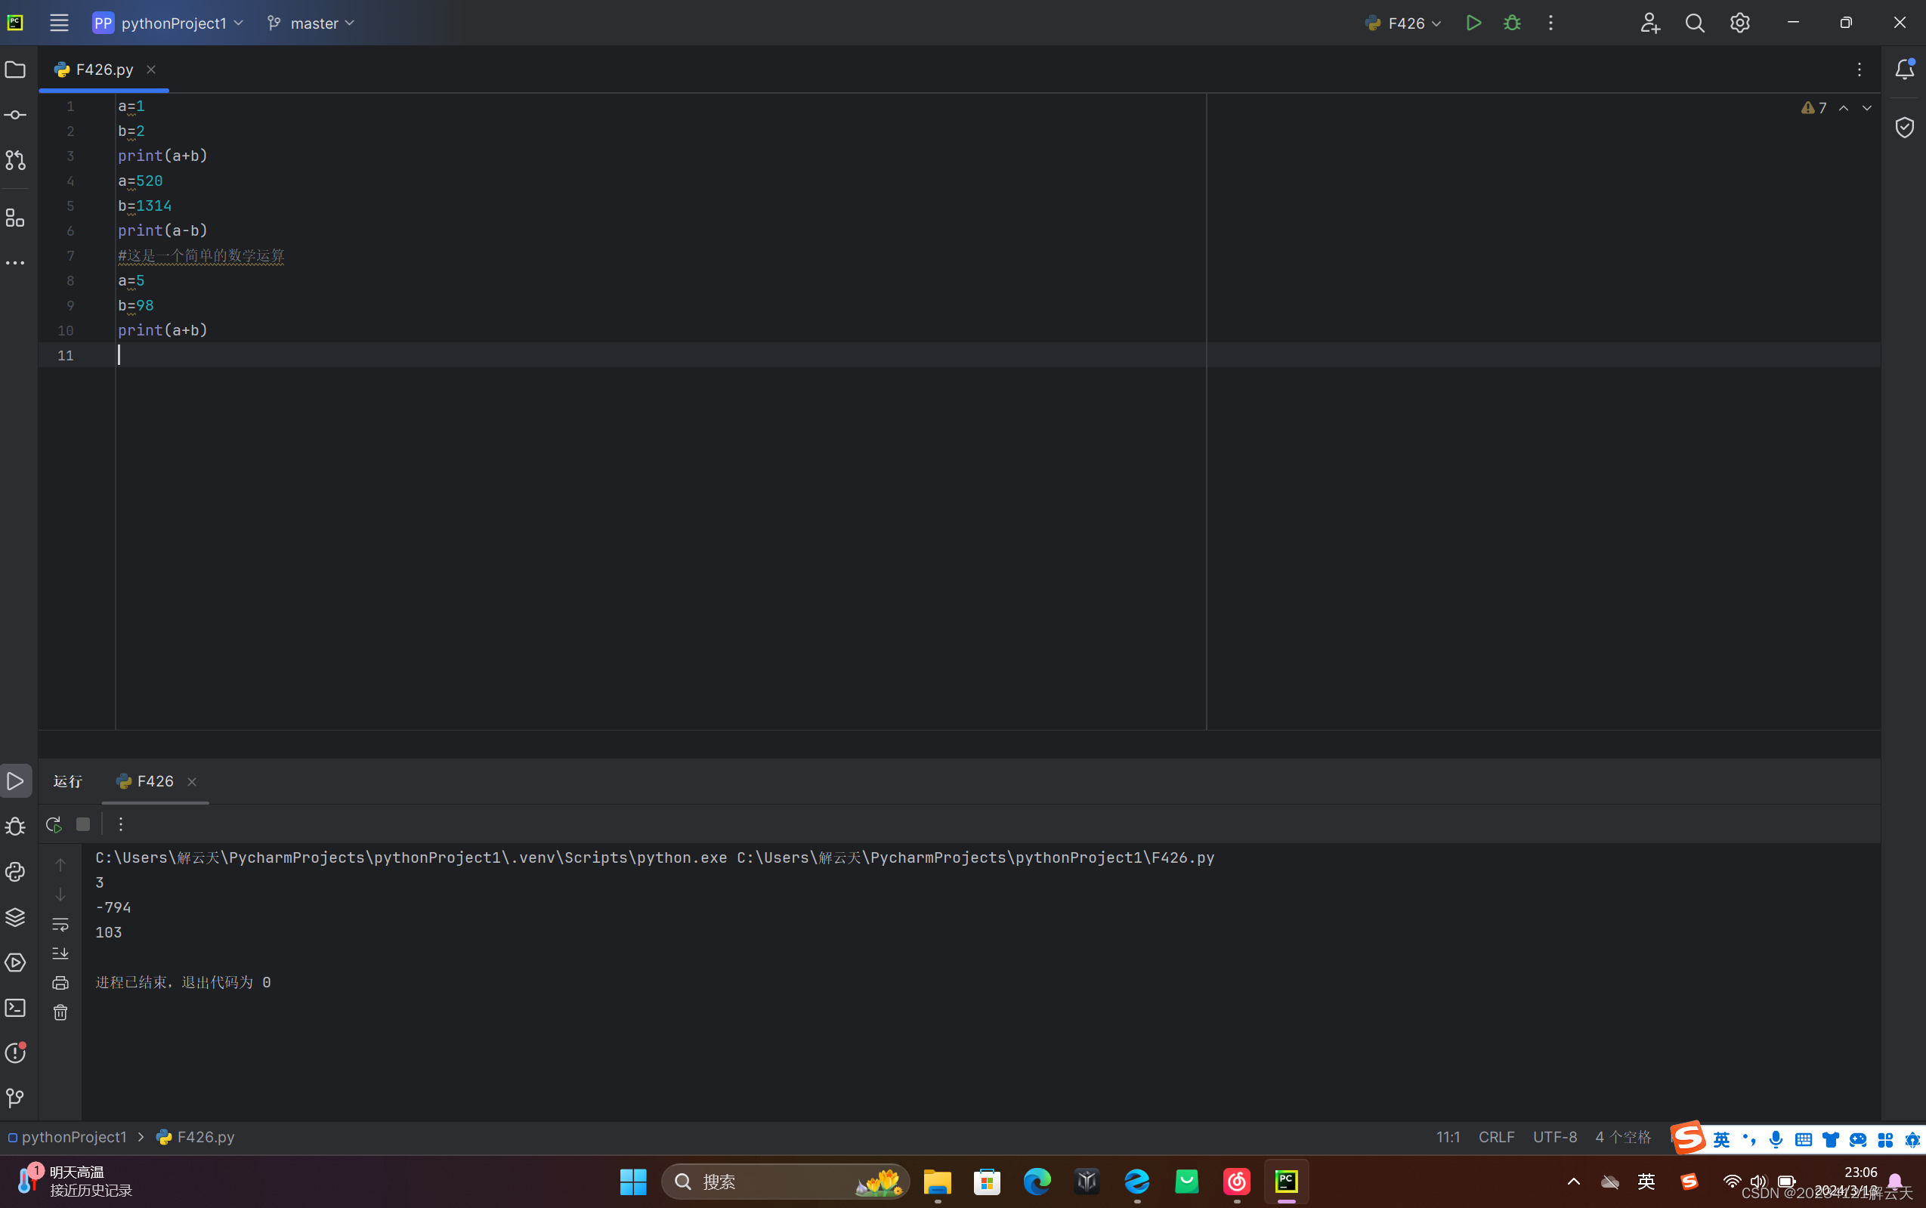Click the CRLF line separator indicator
1926x1208 pixels.
(x=1495, y=1136)
